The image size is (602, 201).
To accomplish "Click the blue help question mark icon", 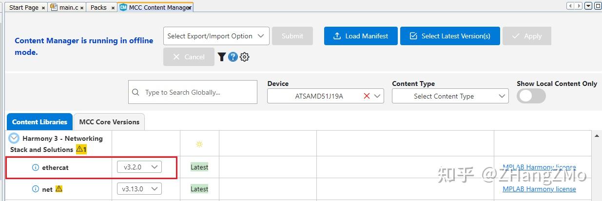I will pyautogui.click(x=233, y=57).
